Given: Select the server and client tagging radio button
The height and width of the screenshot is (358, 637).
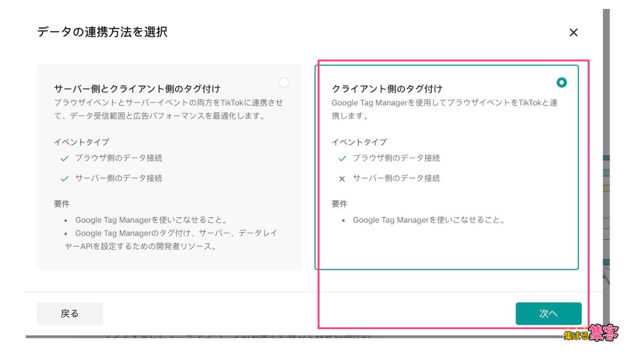Looking at the screenshot, I should (x=284, y=83).
